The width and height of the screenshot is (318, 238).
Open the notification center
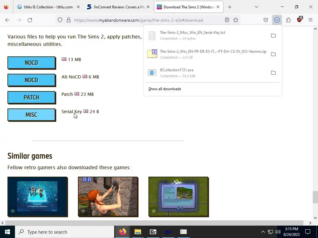point(308,232)
